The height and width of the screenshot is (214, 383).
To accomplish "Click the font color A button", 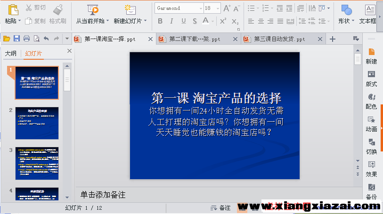I will coord(206,21).
